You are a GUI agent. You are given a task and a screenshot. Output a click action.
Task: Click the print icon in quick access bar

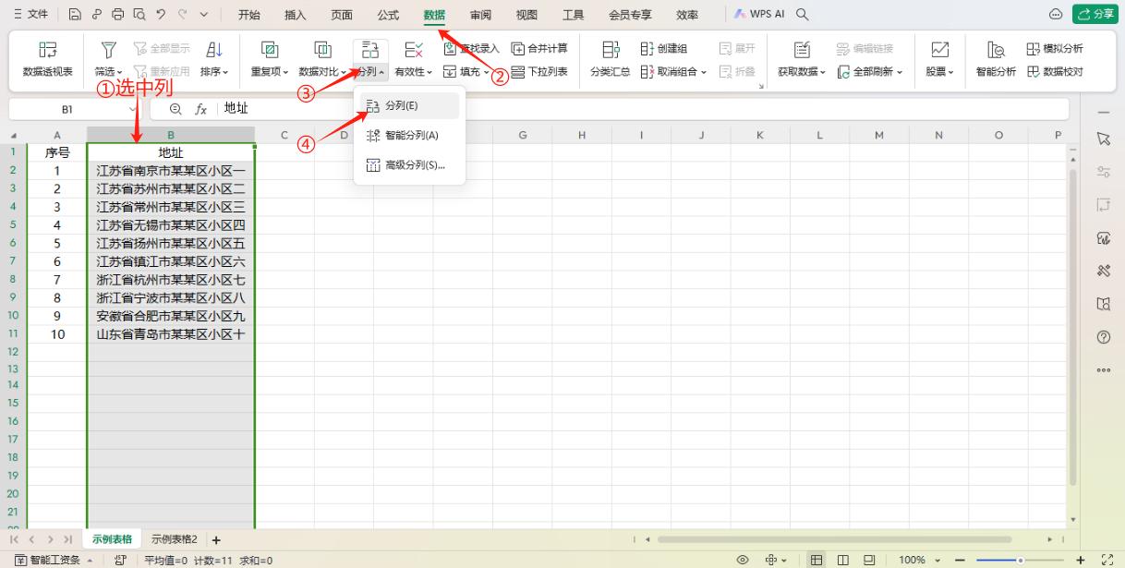[x=117, y=15]
